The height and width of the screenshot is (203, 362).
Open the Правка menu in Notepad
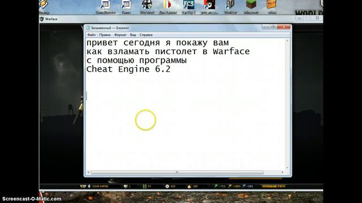(105, 35)
